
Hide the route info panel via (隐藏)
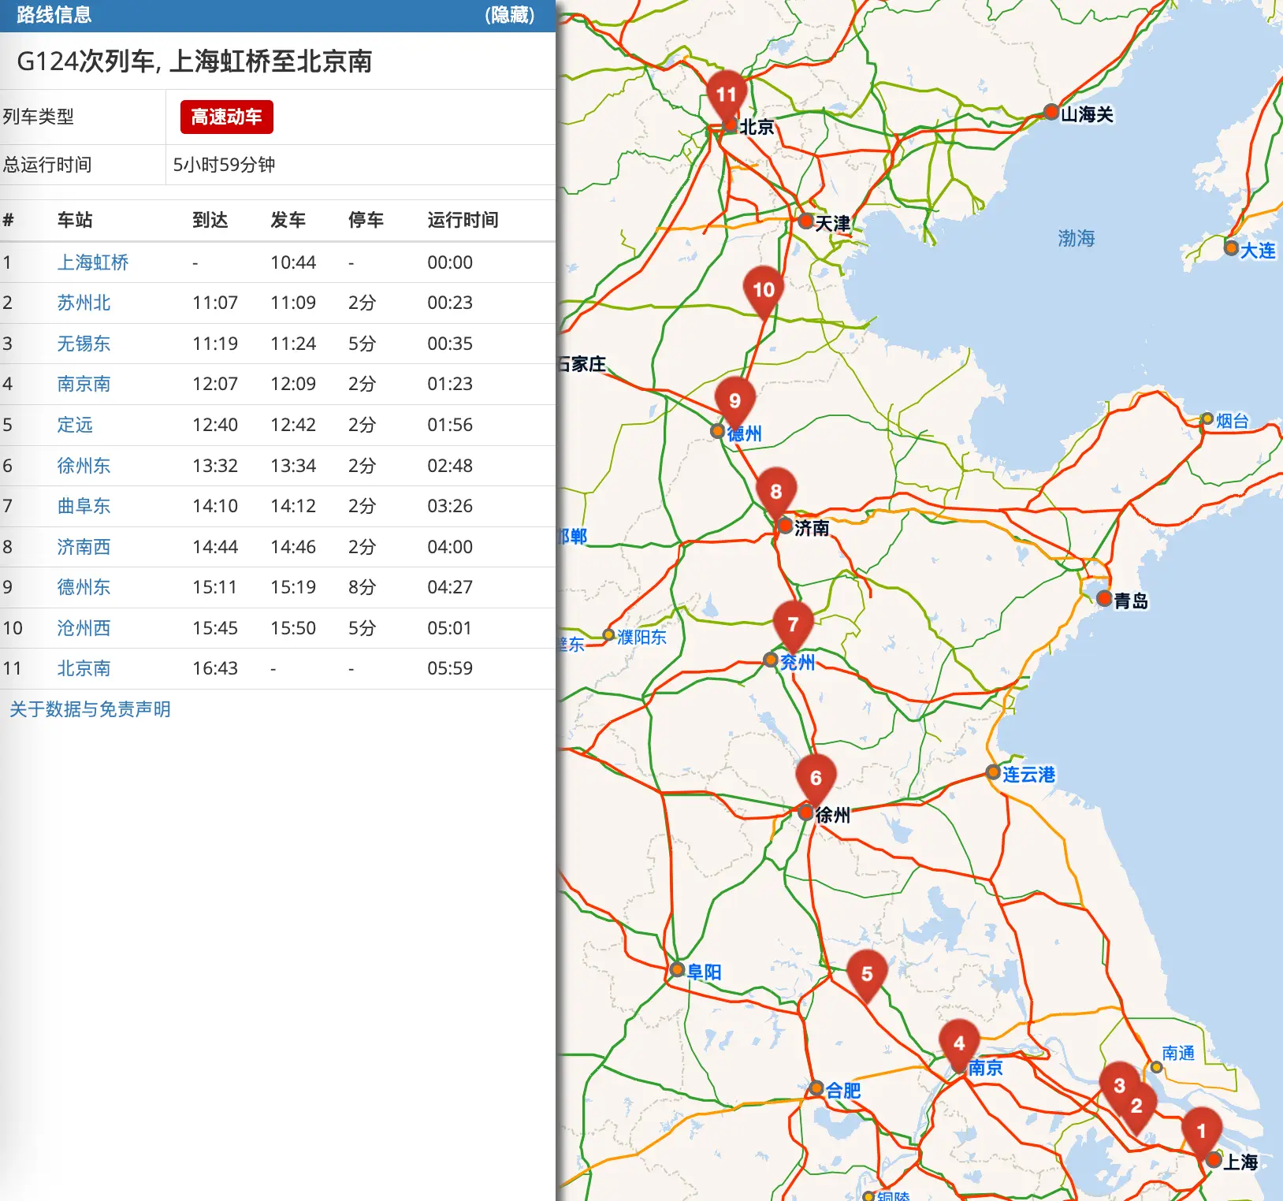point(509,15)
